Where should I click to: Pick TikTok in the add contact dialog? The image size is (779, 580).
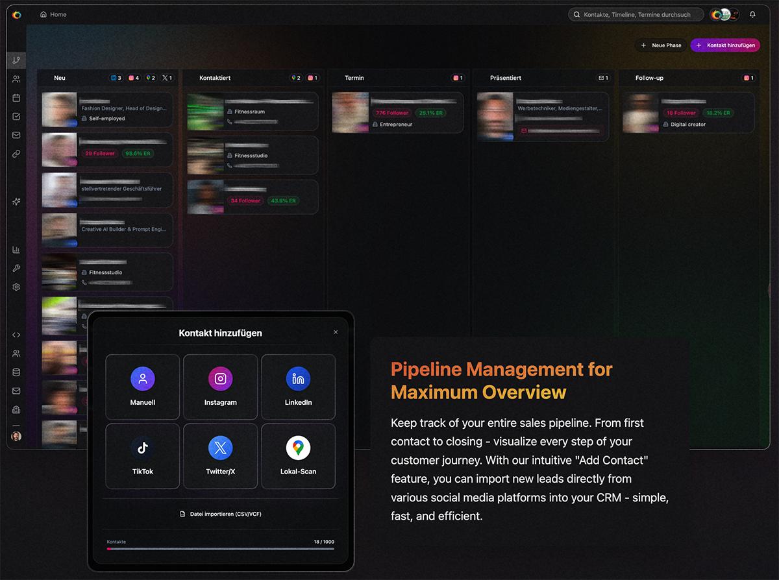click(x=142, y=455)
